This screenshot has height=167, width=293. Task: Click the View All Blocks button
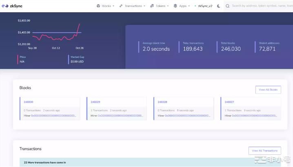(x=268, y=90)
